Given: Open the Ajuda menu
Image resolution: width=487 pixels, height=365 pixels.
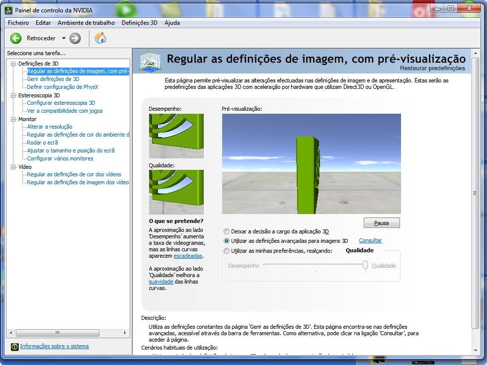Looking at the screenshot, I should click(172, 23).
